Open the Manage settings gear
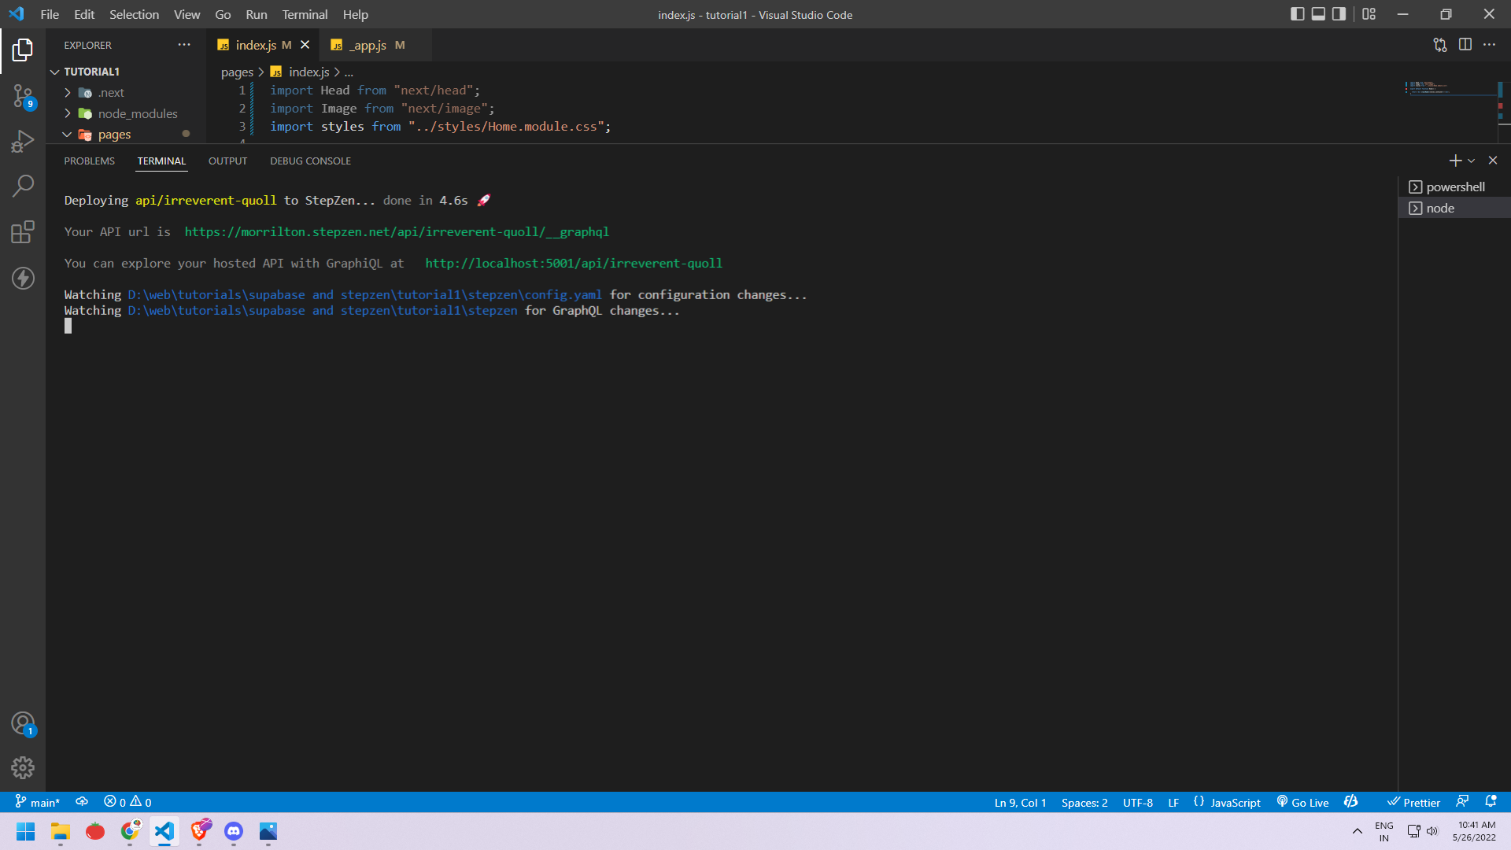This screenshot has width=1511, height=850. 23,767
